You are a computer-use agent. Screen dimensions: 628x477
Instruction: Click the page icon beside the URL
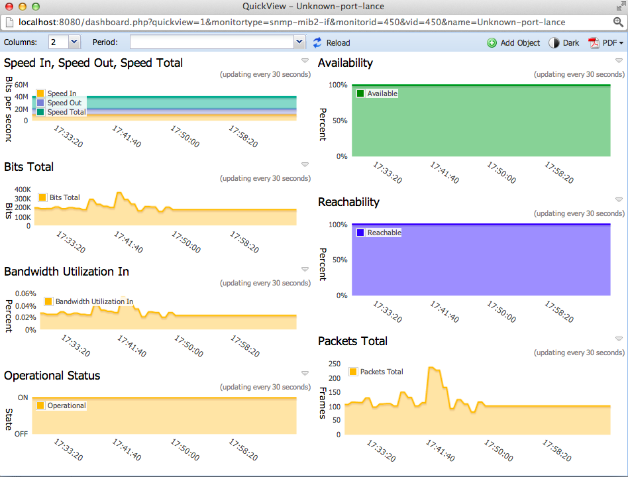[10, 22]
